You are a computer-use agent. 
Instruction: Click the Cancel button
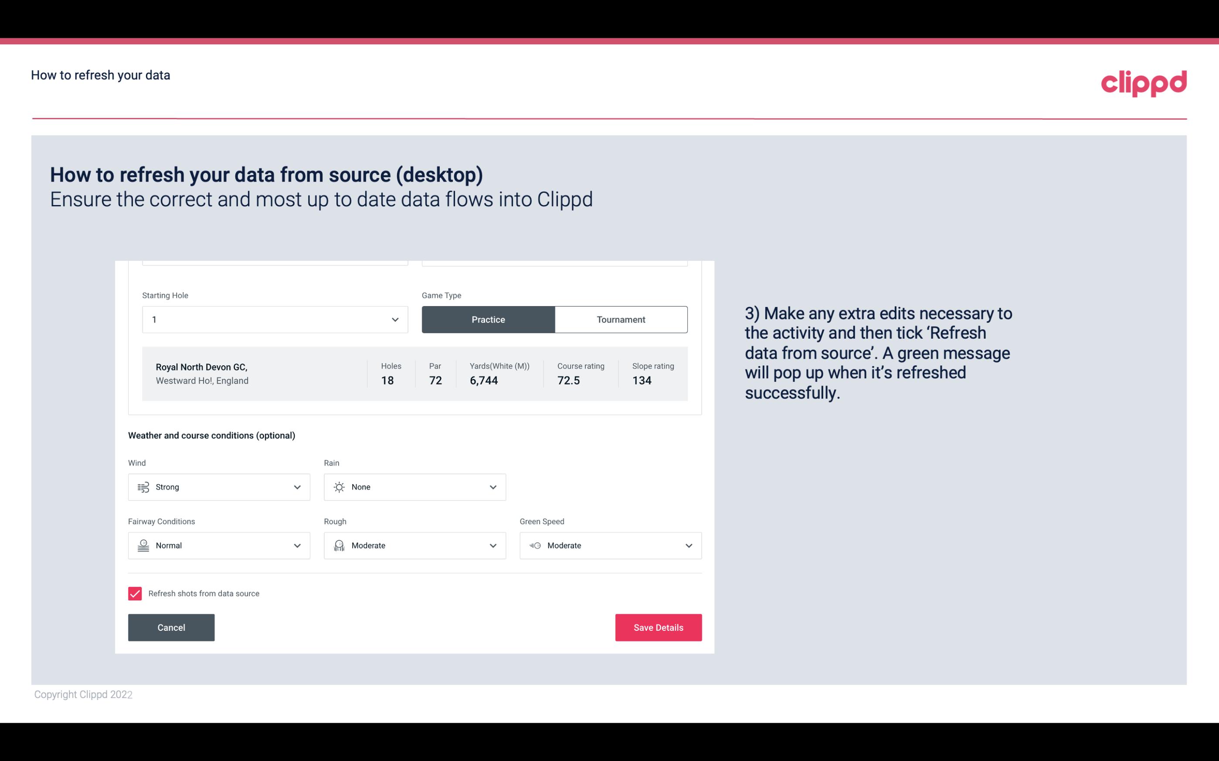(171, 627)
